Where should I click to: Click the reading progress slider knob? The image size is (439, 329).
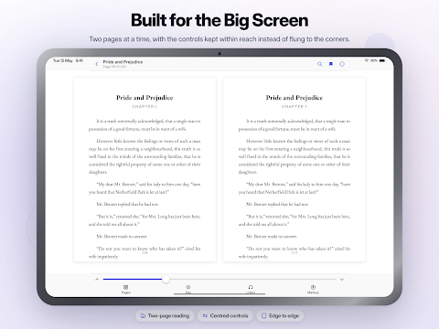166,279
